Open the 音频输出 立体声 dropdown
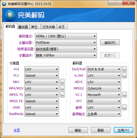The width and height of the screenshot is (137, 138). 104,114
